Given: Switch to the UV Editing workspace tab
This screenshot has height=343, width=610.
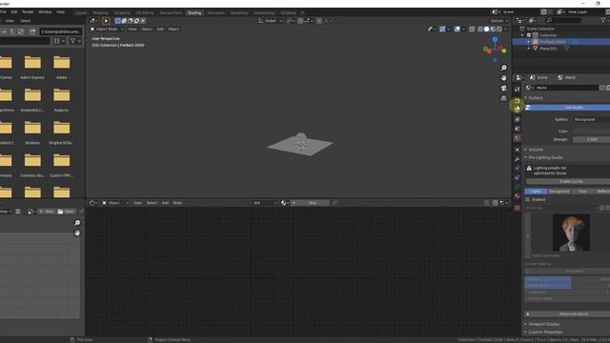Looking at the screenshot, I should (145, 12).
